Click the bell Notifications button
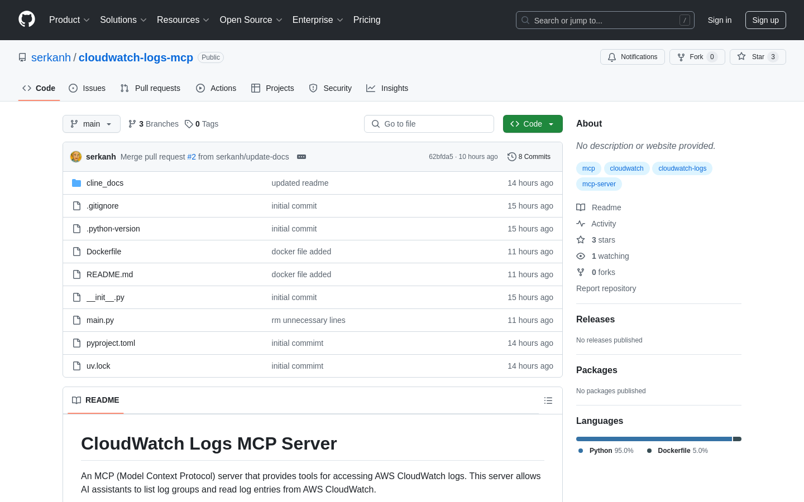The width and height of the screenshot is (804, 502). coord(633,57)
